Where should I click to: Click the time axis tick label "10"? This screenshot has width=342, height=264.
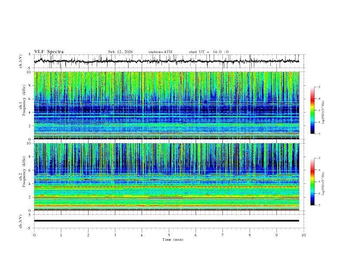point(304,235)
